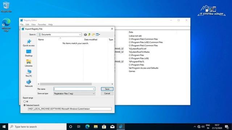Click the '%SystemRoot%\Media' data value
232x130 pixels.
tap(139, 52)
